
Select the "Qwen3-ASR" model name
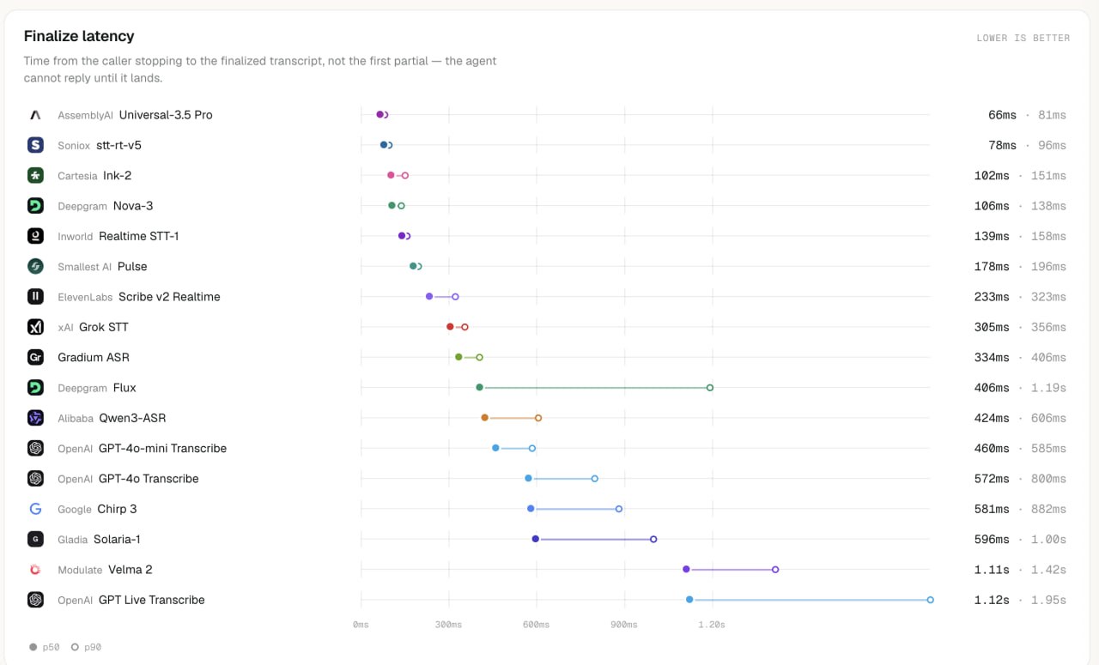tap(132, 418)
